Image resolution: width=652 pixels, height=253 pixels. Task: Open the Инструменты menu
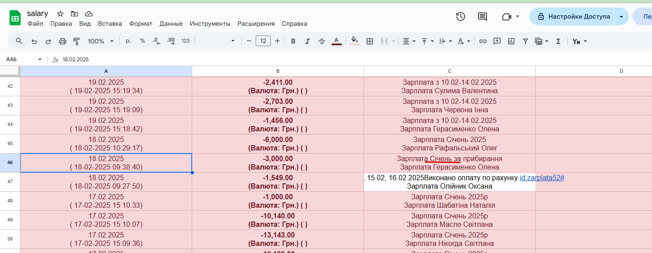tap(210, 24)
